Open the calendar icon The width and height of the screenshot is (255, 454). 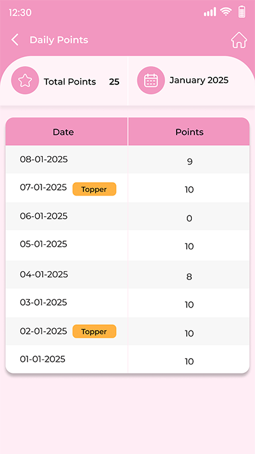point(150,81)
